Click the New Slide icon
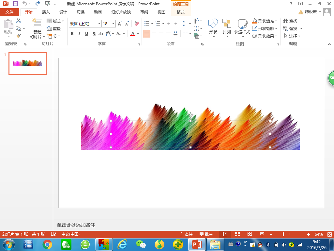The image size is (334, 251). point(37,23)
